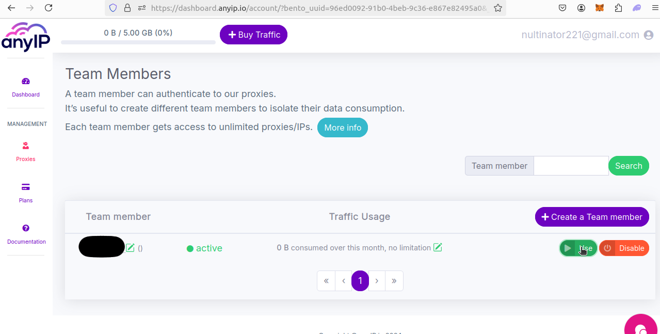660x334 pixels.
Task: Click the Buy Traffic button
Action: 253,35
